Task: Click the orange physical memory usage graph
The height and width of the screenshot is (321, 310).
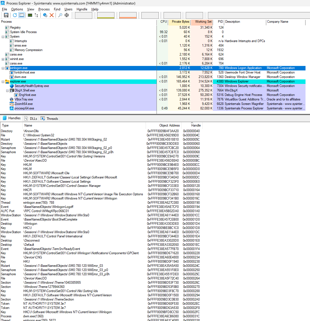Action: coord(128,15)
